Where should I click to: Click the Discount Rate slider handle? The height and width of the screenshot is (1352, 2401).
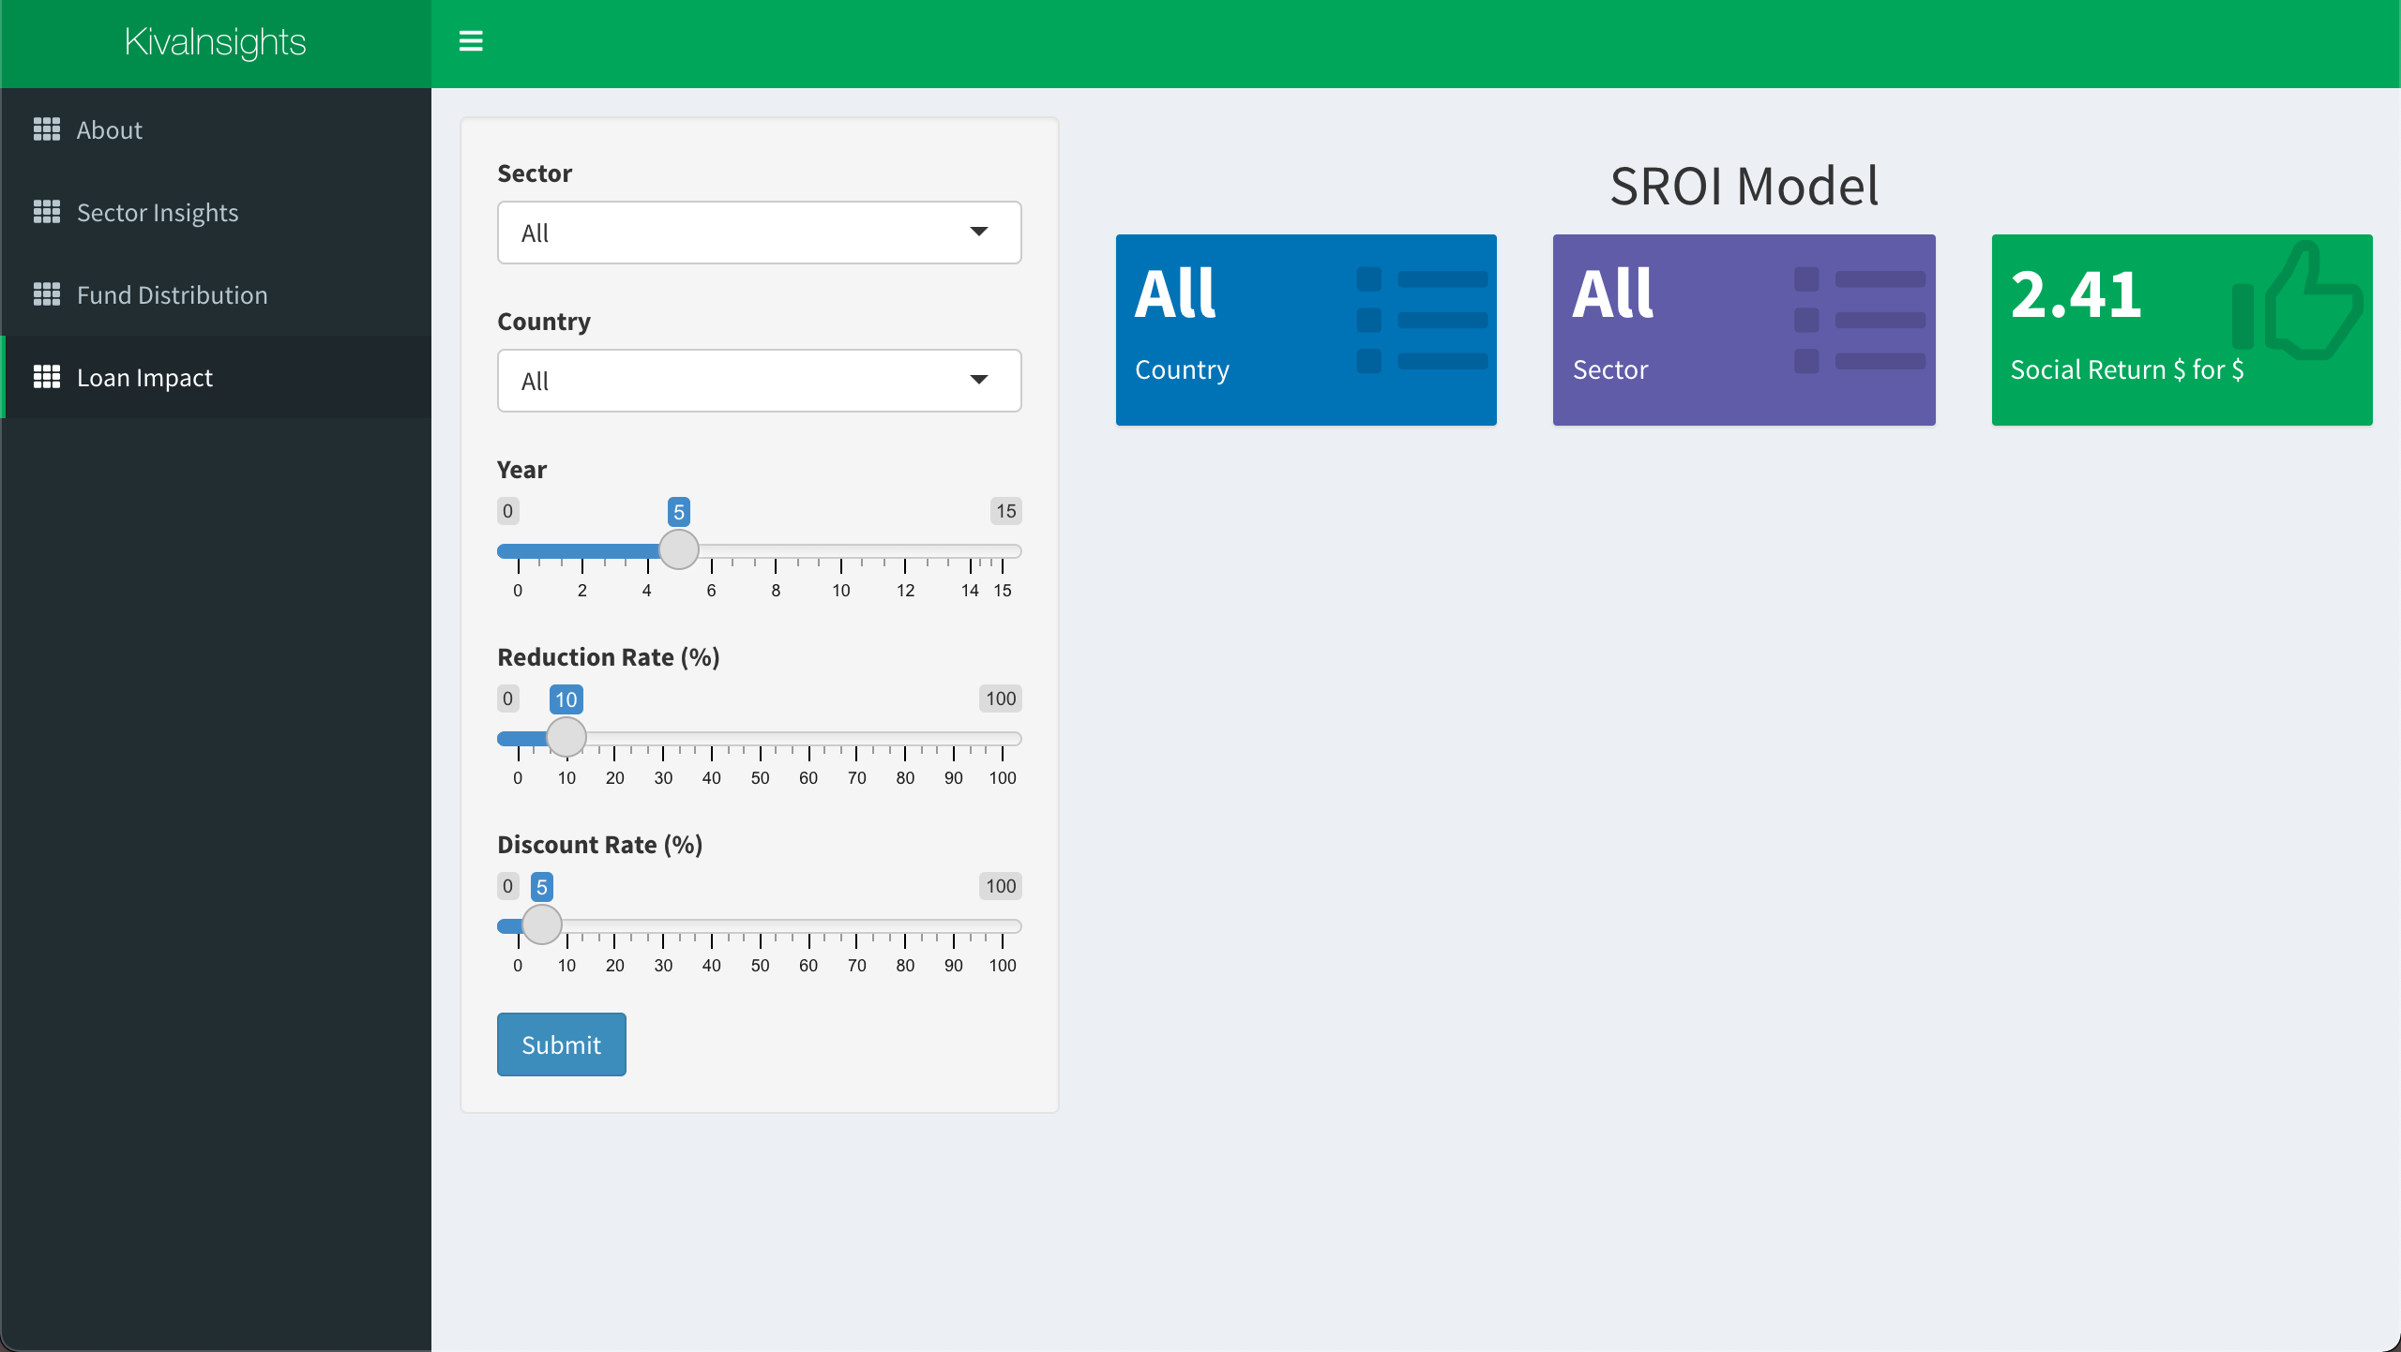[x=542, y=925]
